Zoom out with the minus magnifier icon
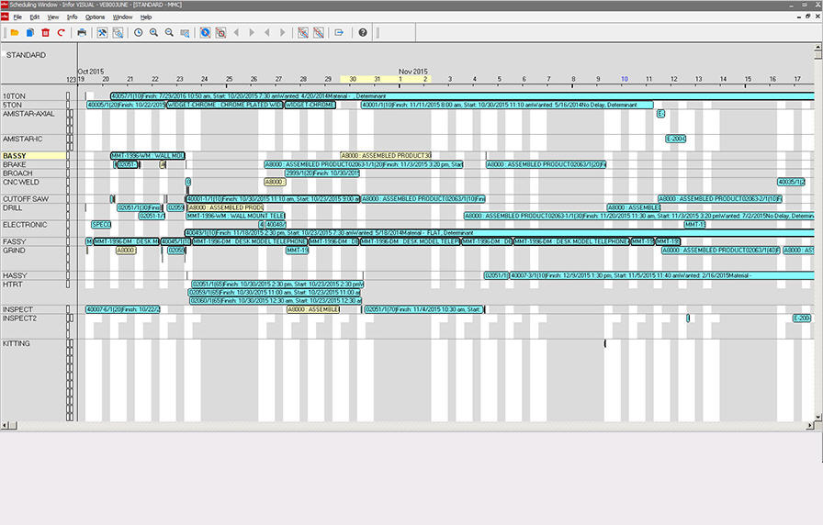 [x=169, y=32]
